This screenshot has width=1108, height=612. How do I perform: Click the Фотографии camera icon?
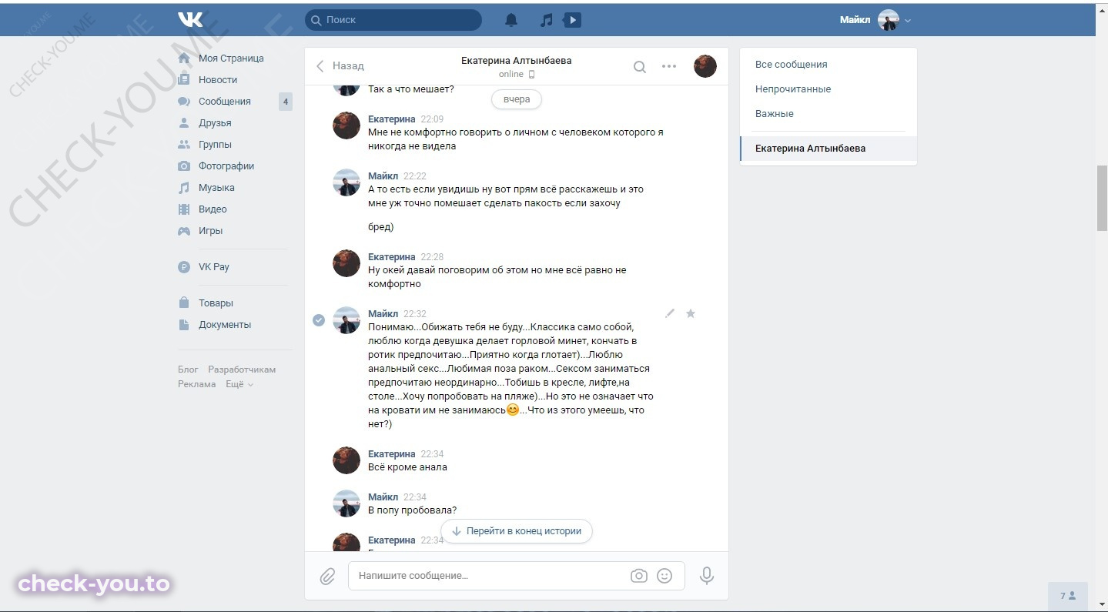click(184, 166)
